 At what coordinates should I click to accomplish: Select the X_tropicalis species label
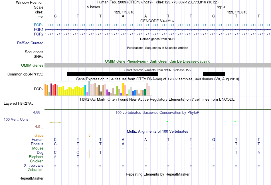34,166
